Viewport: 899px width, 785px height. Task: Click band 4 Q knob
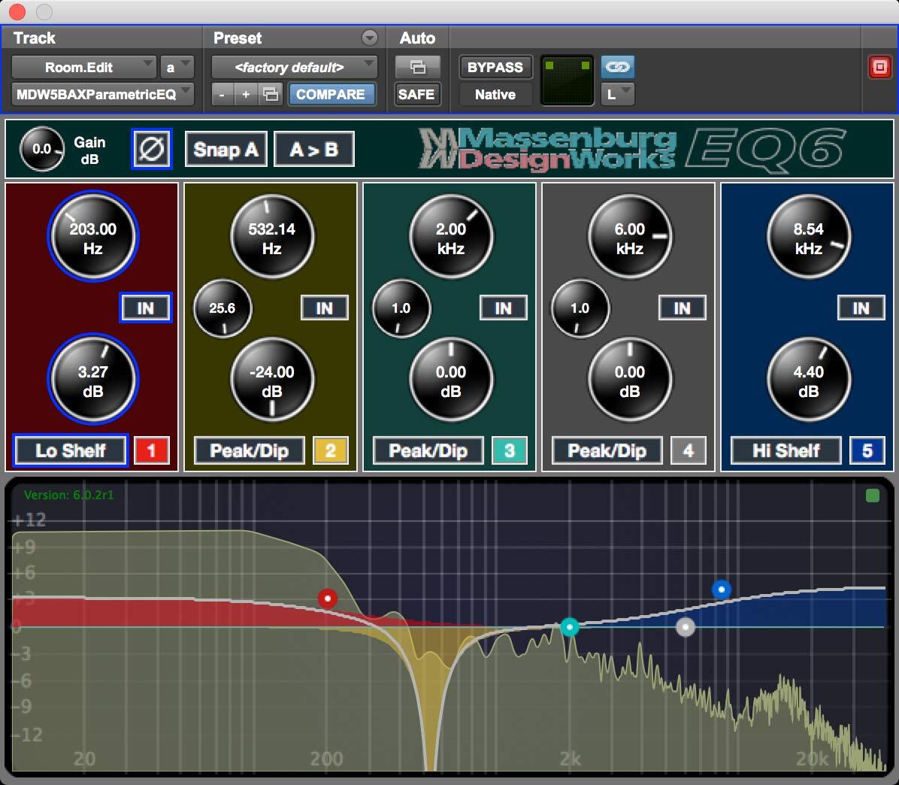(580, 308)
